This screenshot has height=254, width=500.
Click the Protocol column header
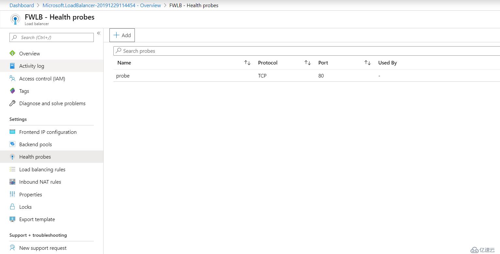268,63
